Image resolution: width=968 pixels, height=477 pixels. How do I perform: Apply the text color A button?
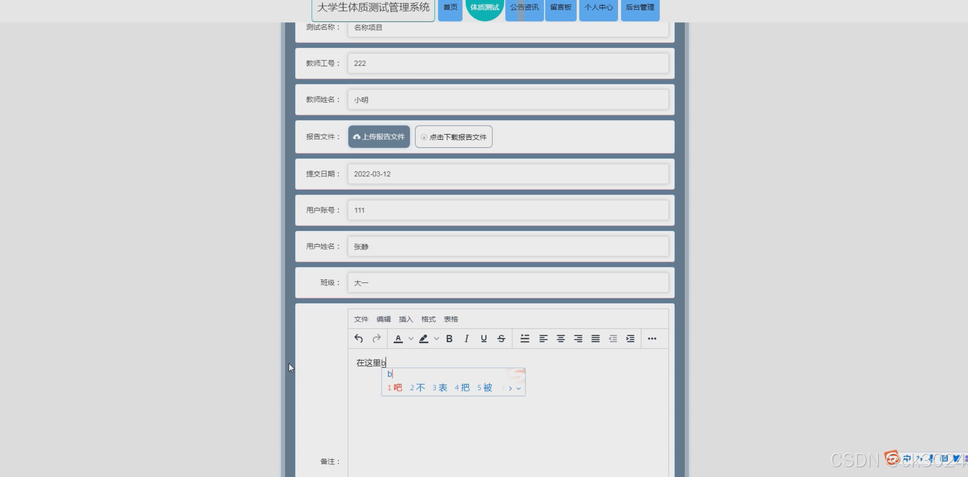(x=398, y=339)
